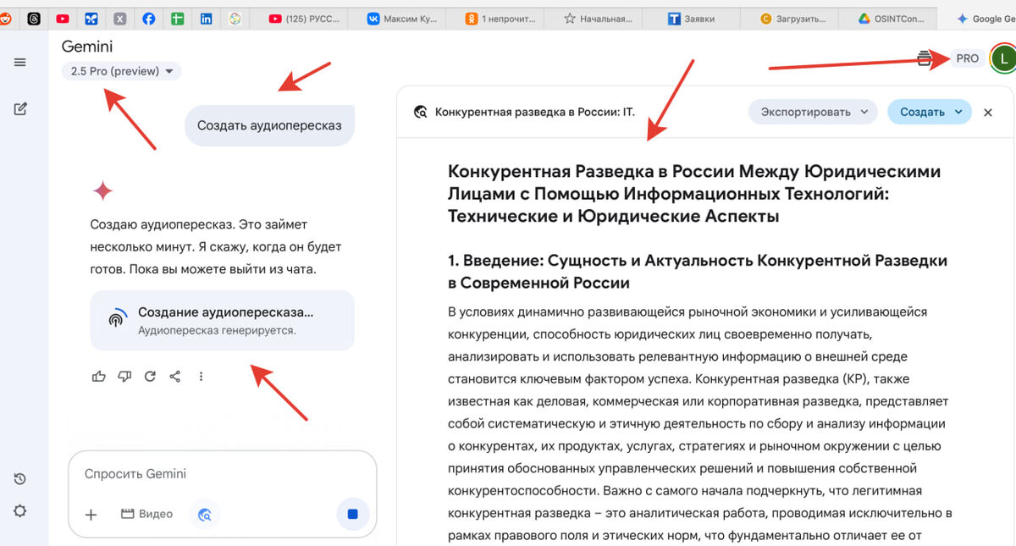Expand the blue Создать dropdown
1016x546 pixels.
click(929, 112)
